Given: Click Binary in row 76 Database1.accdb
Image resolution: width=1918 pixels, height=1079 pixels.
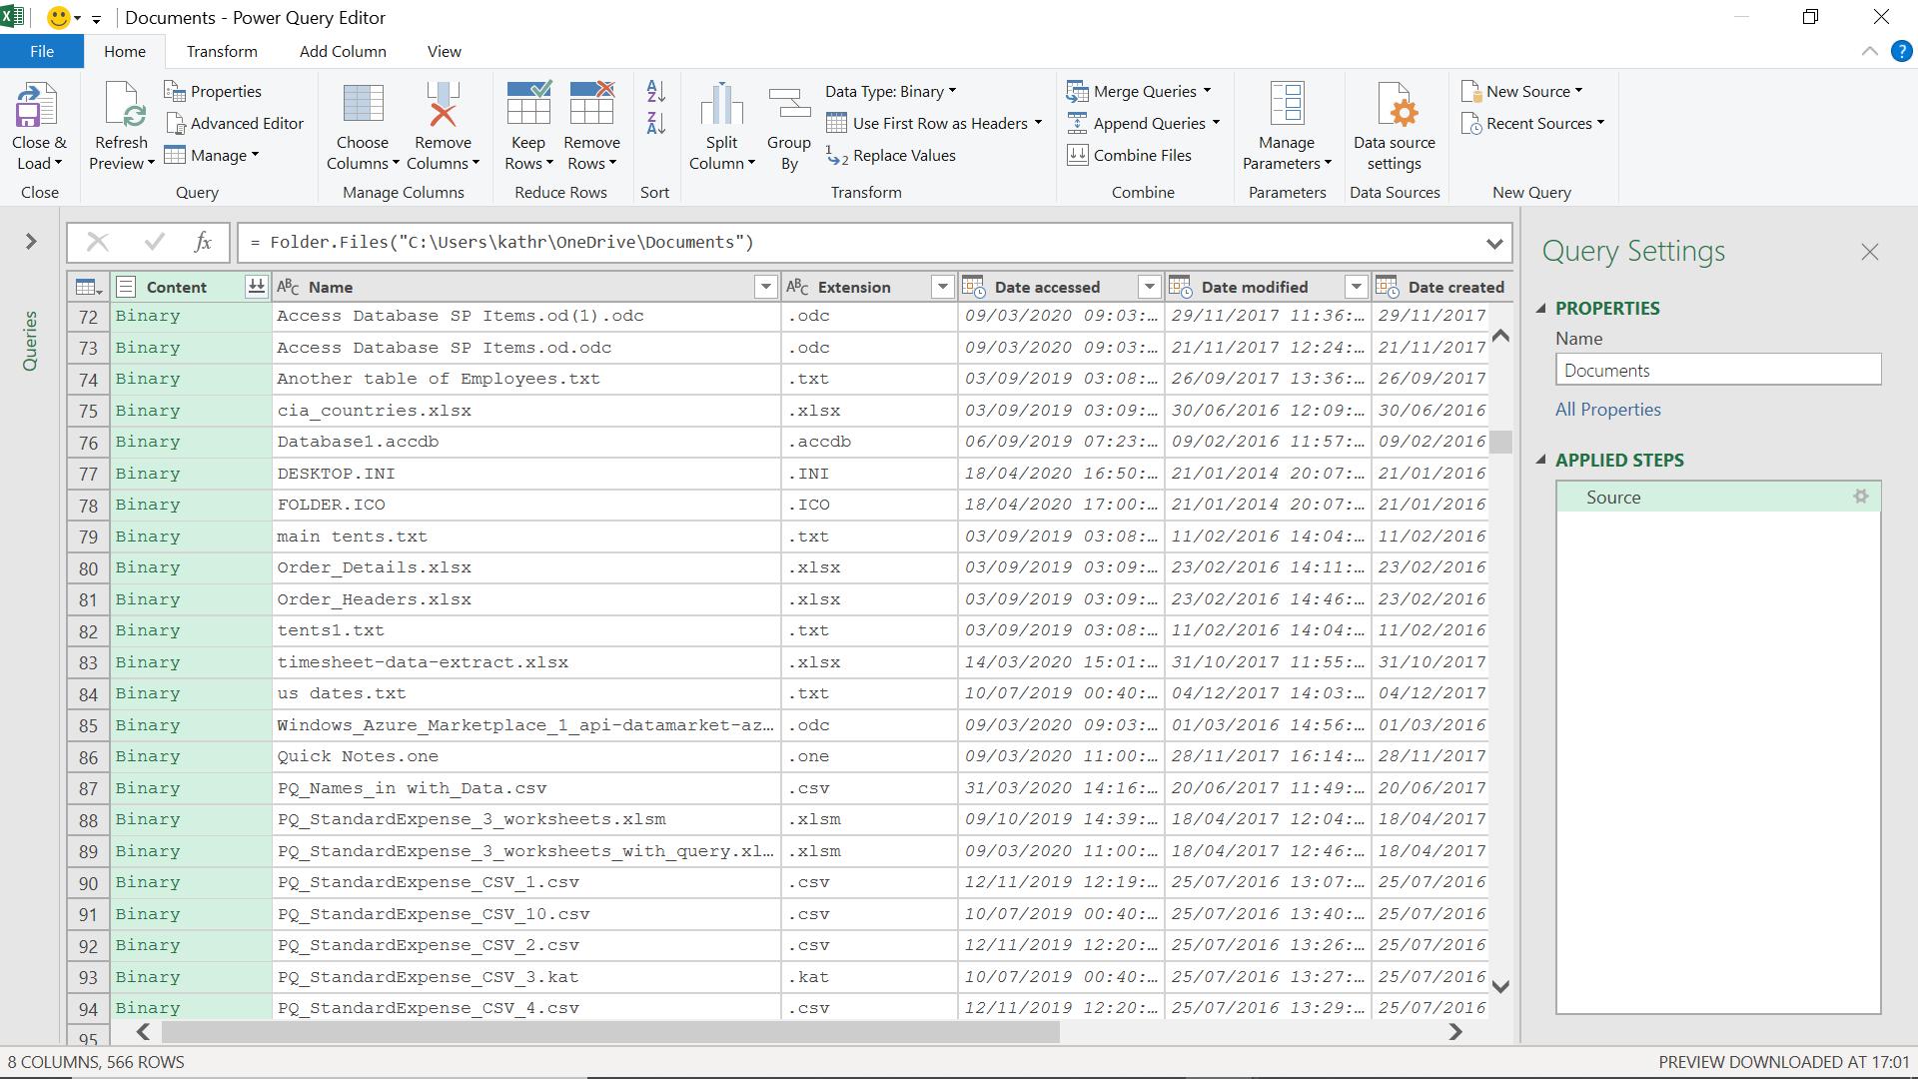Looking at the screenshot, I should pos(148,442).
